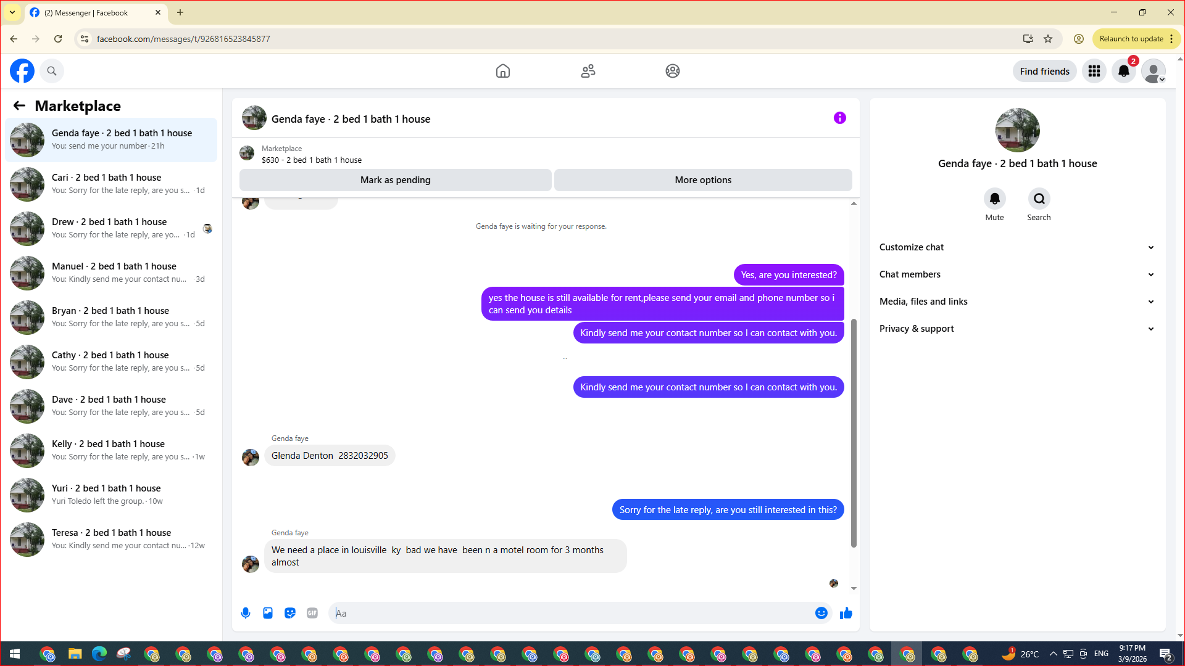
Task: Click the voice clip microphone icon
Action: [246, 613]
